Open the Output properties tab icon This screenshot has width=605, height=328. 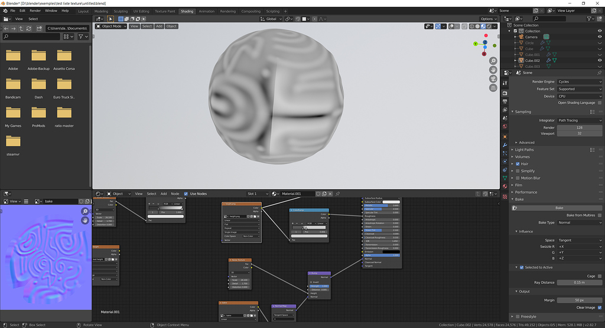[x=505, y=101]
